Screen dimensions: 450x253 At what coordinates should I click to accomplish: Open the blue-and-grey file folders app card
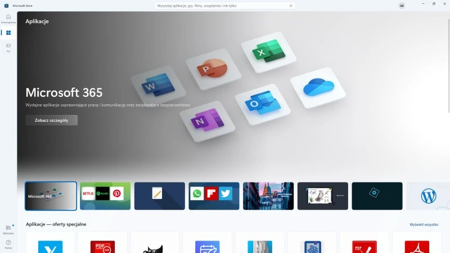click(x=260, y=243)
